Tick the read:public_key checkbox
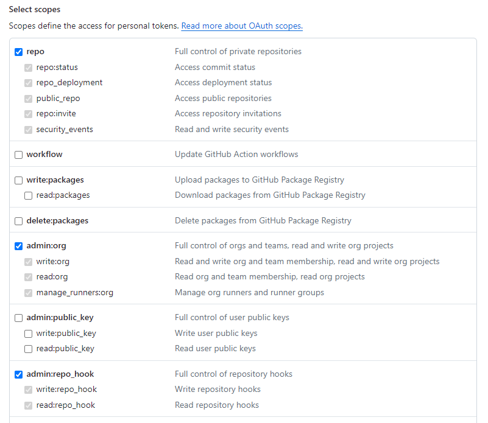 (x=28, y=349)
